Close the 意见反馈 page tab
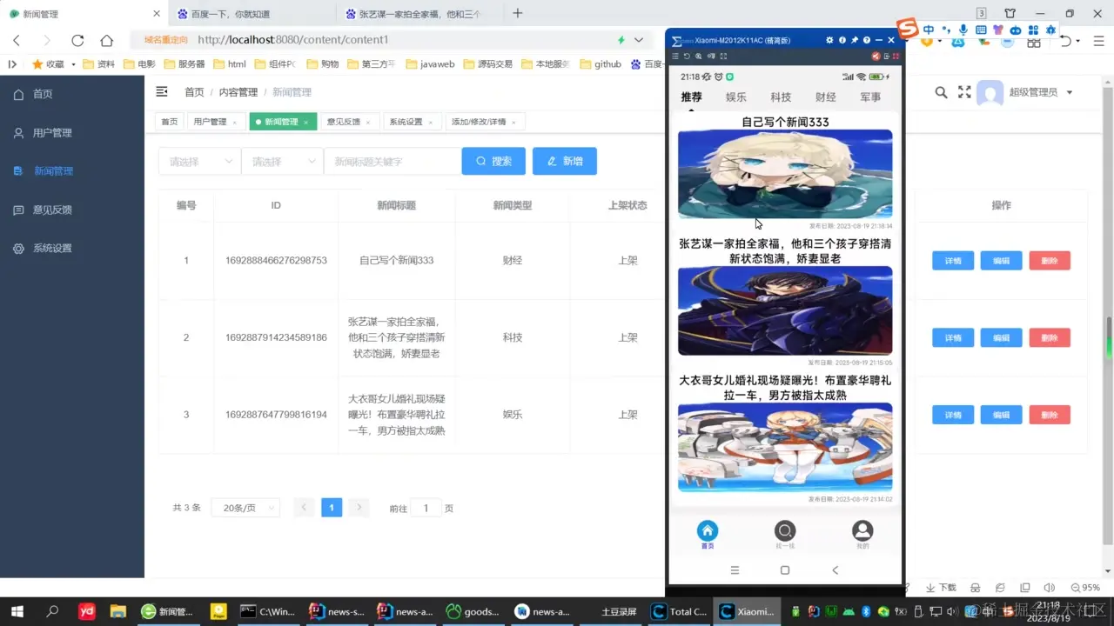Image resolution: width=1114 pixels, height=626 pixels. (369, 123)
